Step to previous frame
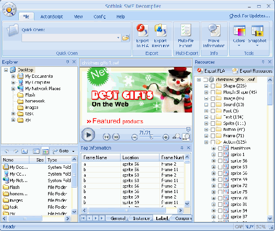 106,137
